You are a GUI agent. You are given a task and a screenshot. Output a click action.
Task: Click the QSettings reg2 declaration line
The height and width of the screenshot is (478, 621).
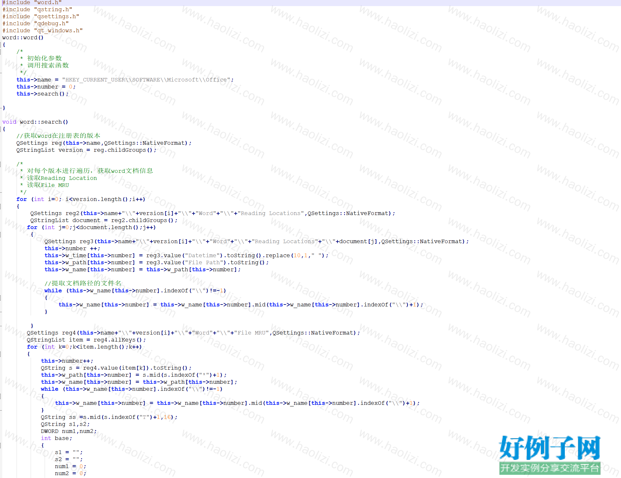coord(213,213)
